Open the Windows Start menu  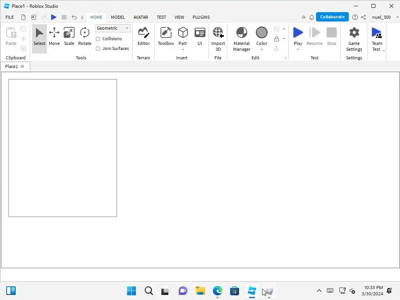(x=131, y=291)
